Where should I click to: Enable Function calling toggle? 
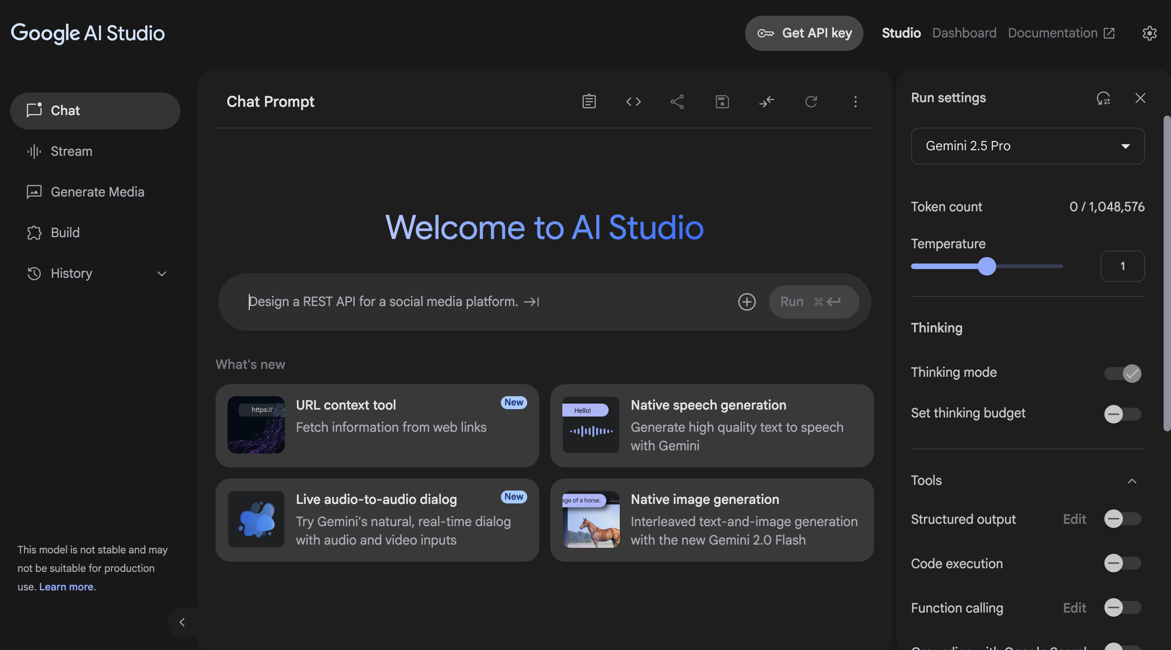tap(1122, 607)
